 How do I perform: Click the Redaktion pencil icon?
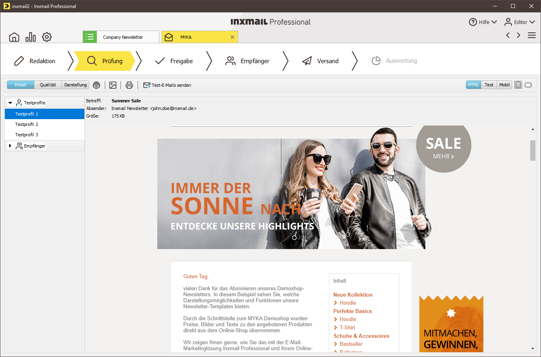pyautogui.click(x=19, y=61)
